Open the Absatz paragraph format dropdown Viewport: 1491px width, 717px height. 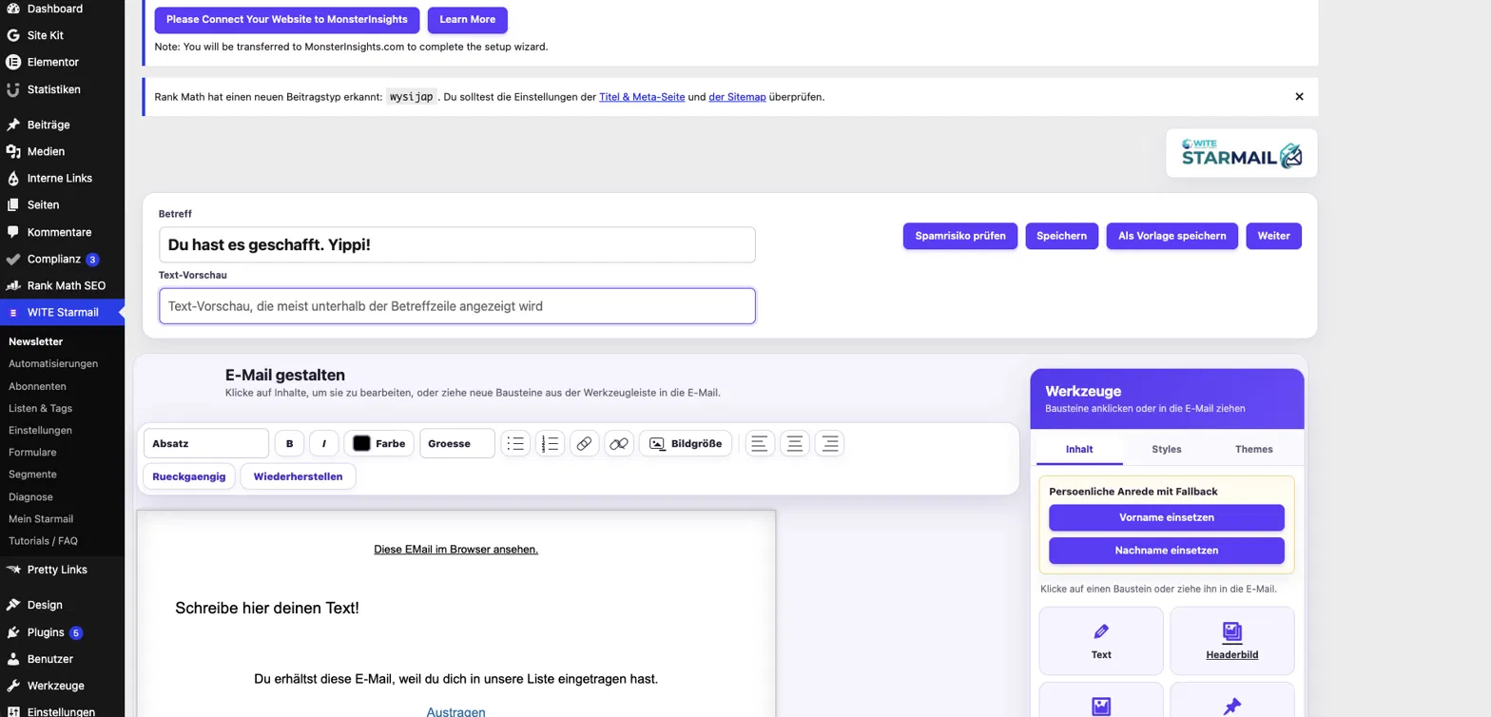tap(206, 443)
